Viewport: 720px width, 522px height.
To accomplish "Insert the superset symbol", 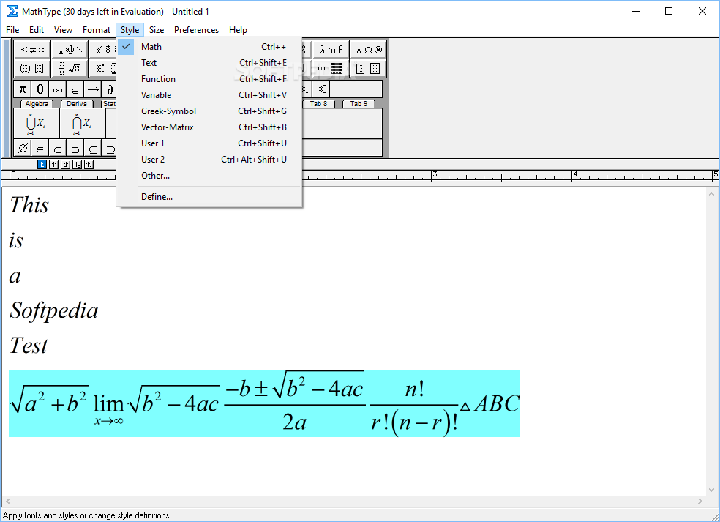I will click(x=75, y=148).
